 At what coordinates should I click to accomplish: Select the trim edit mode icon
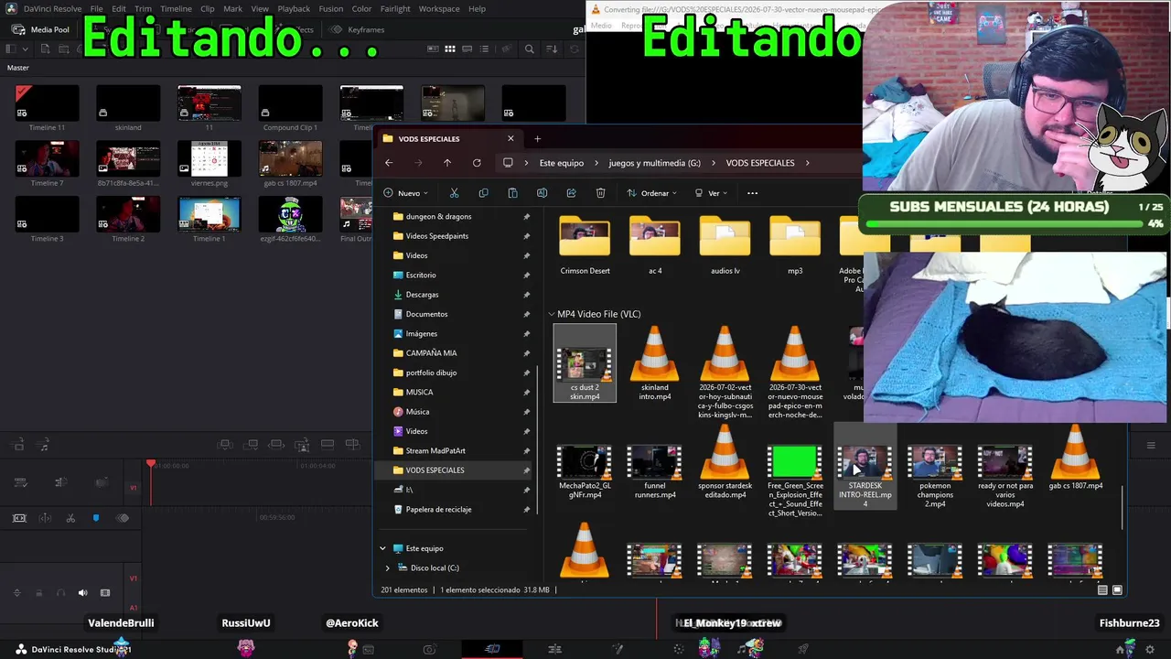(x=45, y=518)
